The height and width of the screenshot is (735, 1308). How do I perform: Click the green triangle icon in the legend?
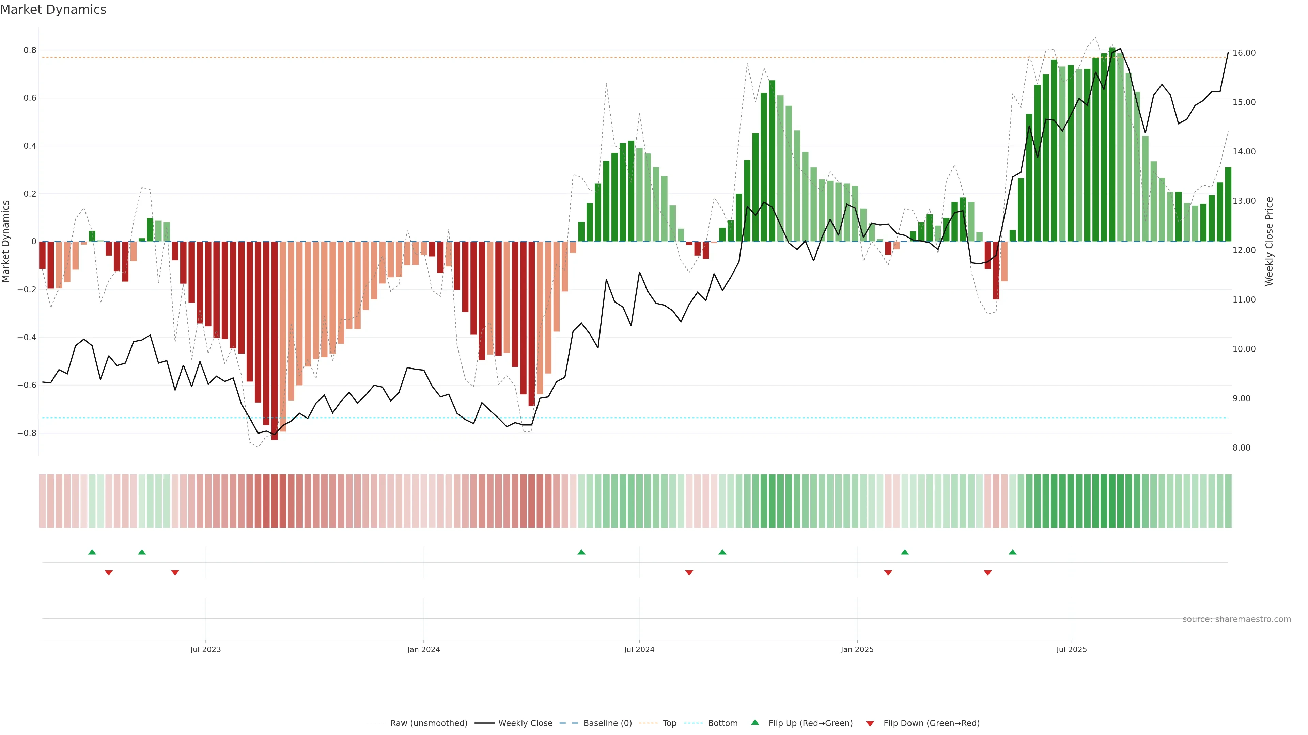[755, 722]
